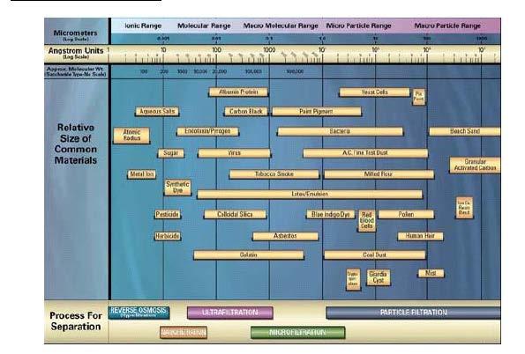
Task: Click the 'Yeast Cells' bar
Action: coord(374,92)
